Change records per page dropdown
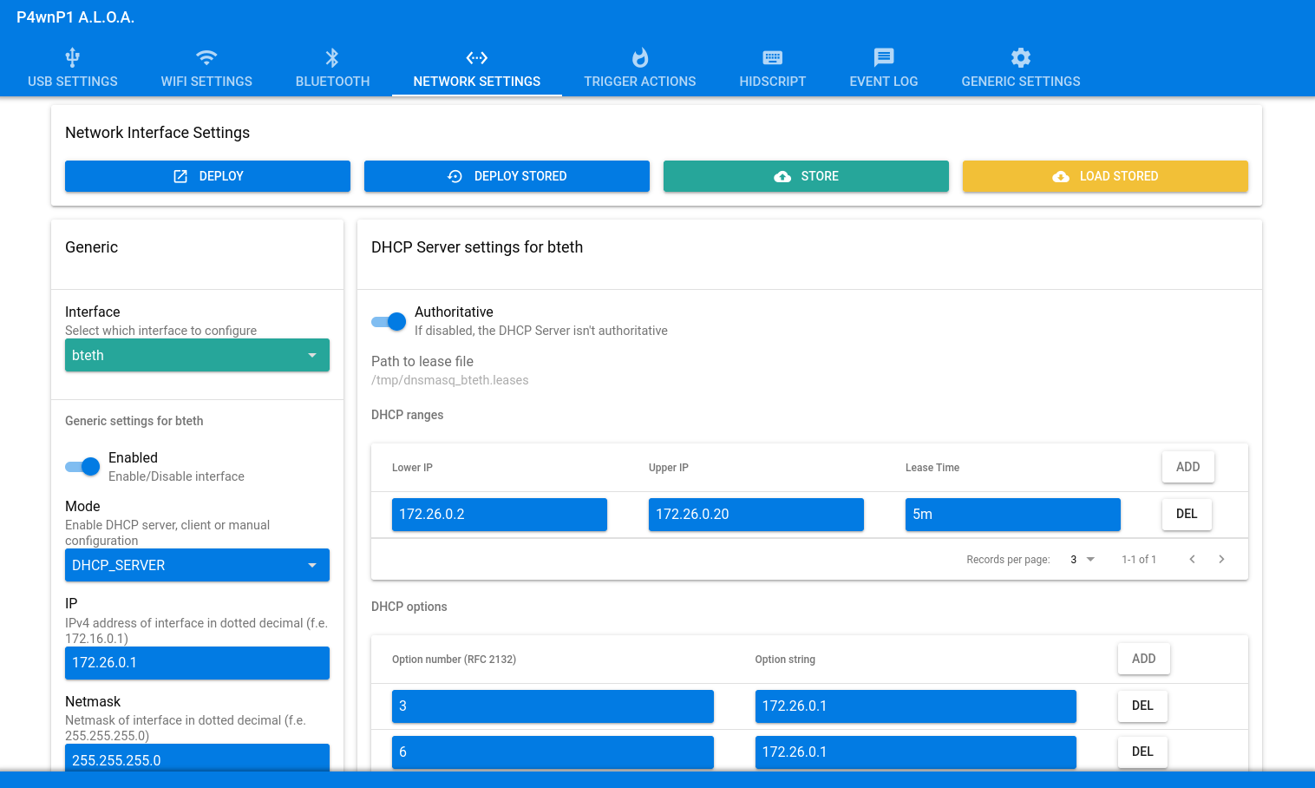The image size is (1315, 788). tap(1082, 560)
